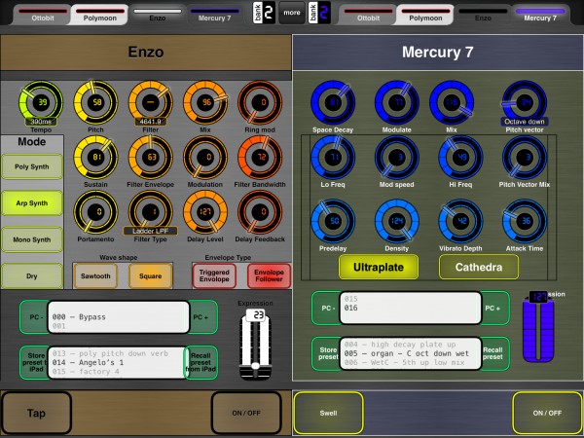This screenshot has height=438, width=584.
Task: Decrease Enzo program with PC -
Action: (x=34, y=317)
